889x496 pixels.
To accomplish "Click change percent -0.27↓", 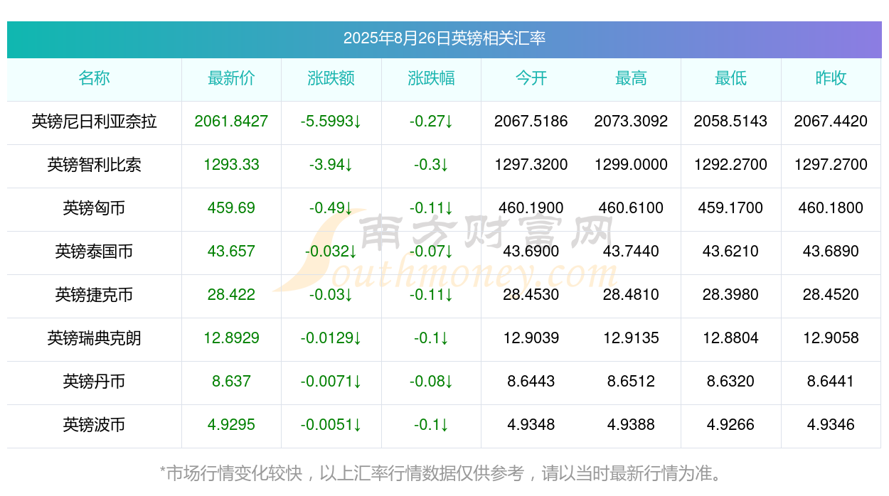I will pyautogui.click(x=431, y=122).
